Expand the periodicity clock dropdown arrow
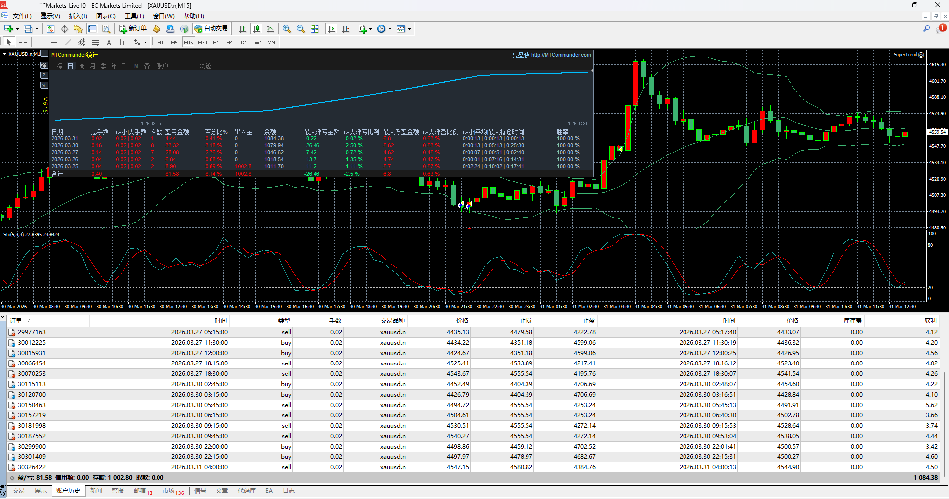 tap(390, 29)
